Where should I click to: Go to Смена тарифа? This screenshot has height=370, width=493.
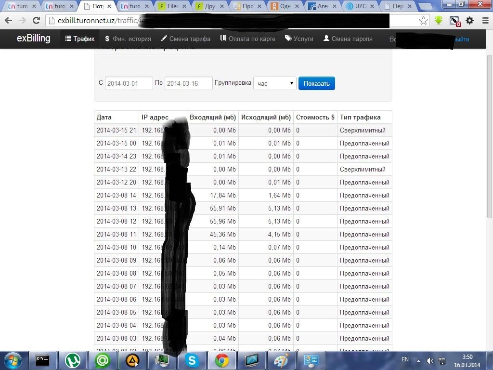click(x=185, y=39)
